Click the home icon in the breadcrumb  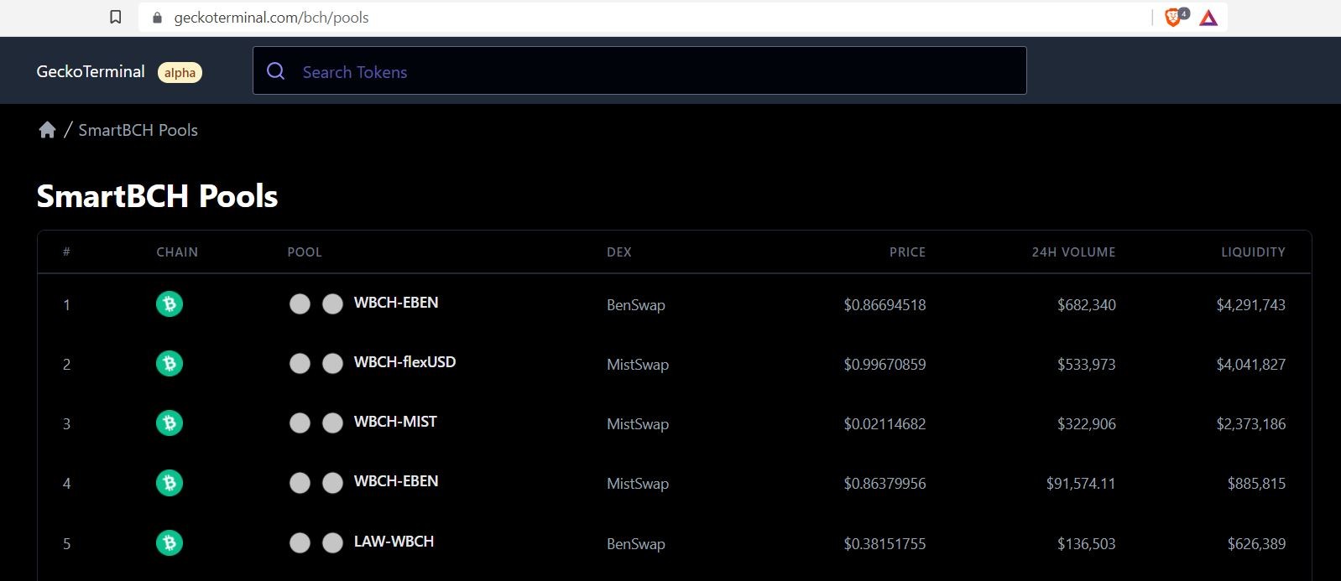(47, 129)
